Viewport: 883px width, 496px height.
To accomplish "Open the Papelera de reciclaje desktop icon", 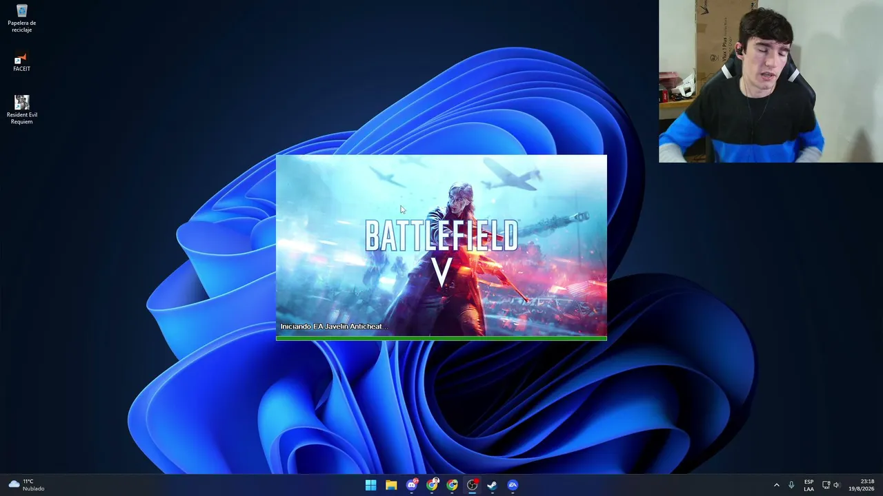I will (x=22, y=19).
